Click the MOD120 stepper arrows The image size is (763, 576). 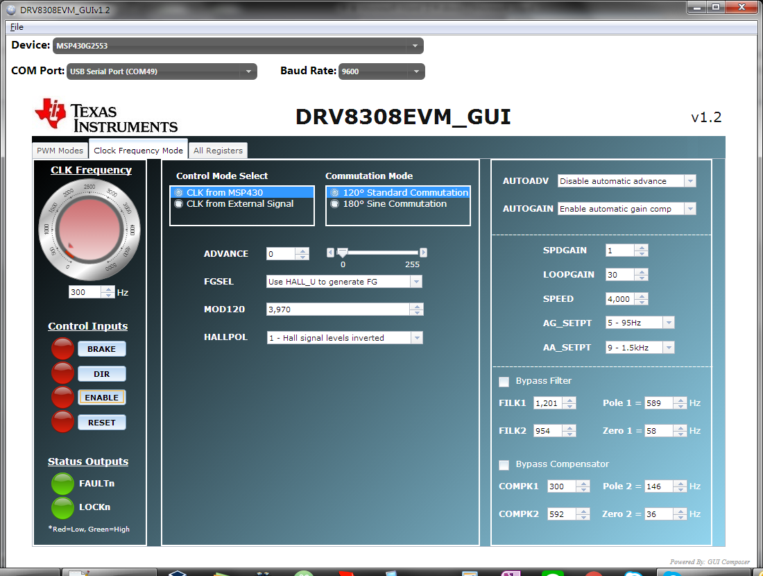(417, 310)
